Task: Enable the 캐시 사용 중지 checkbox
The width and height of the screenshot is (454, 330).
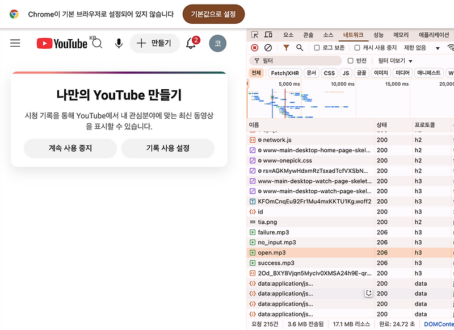Action: tap(358, 48)
